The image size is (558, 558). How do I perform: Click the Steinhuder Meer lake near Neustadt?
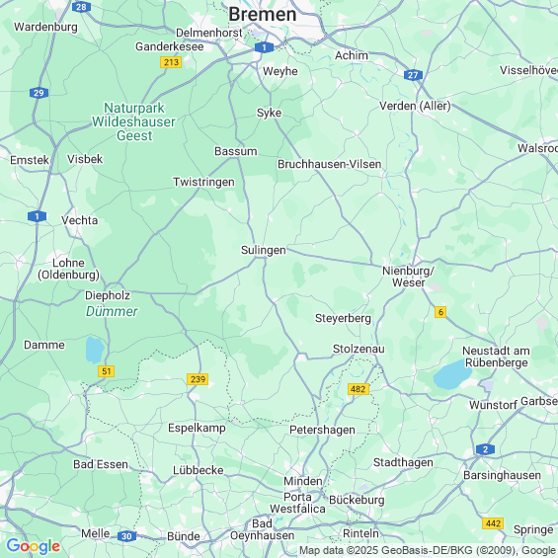tap(452, 376)
